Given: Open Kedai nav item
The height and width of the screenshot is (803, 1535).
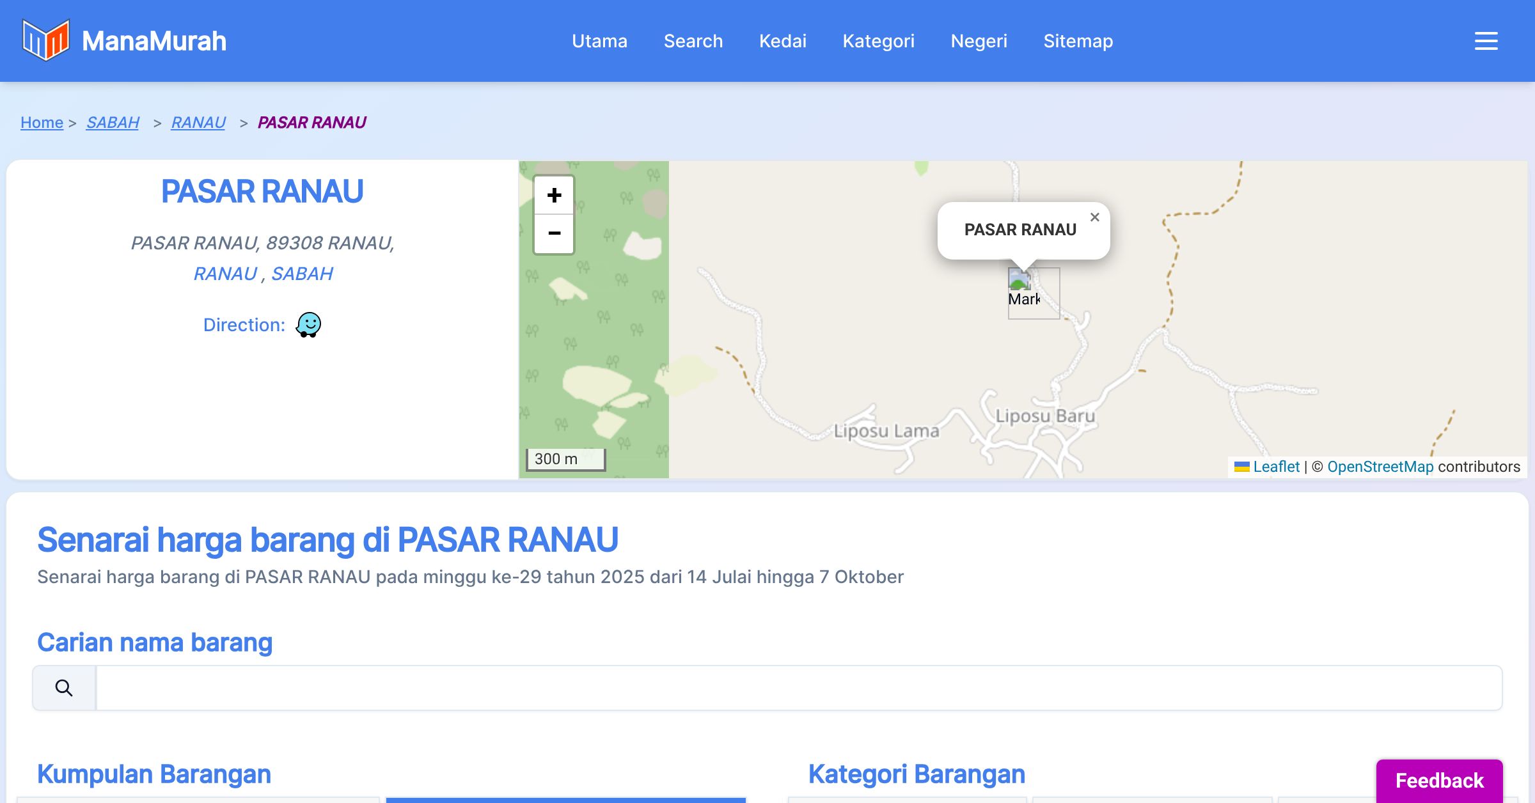Looking at the screenshot, I should tap(782, 41).
